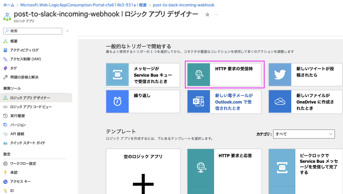This screenshot has height=194, width=343.
Task: Favorite this resource with the star icon
Action: tap(208, 15)
